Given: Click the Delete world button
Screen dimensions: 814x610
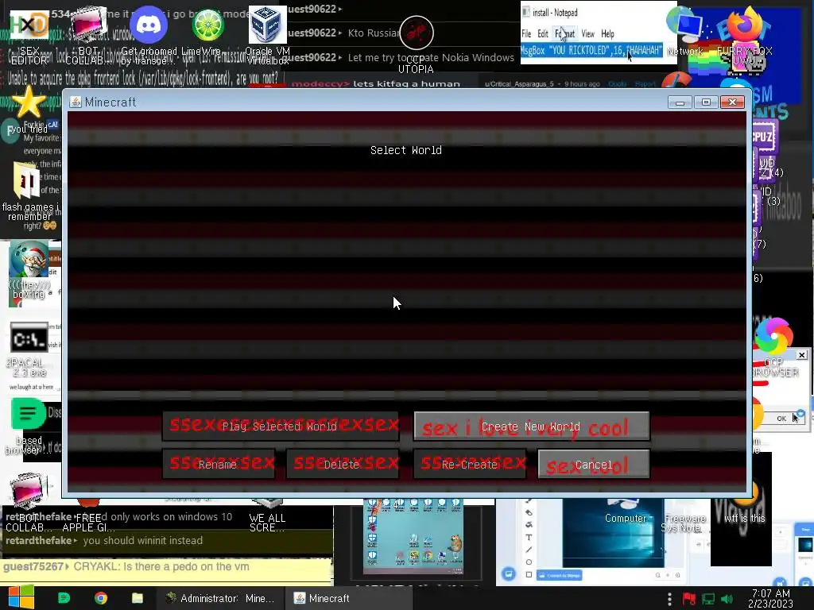Looking at the screenshot, I should click(x=342, y=464).
